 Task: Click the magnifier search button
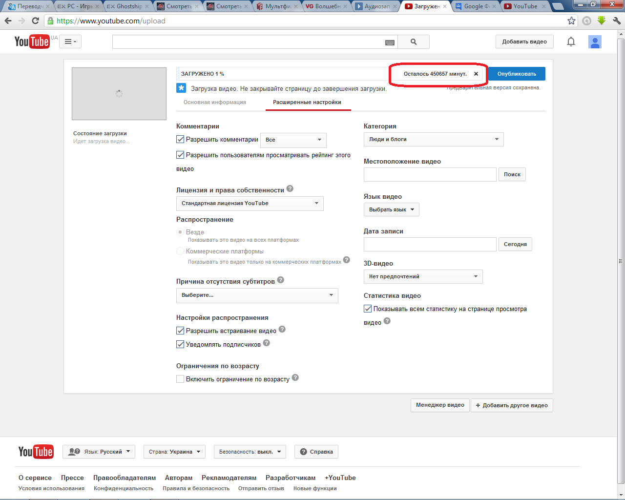coord(414,42)
